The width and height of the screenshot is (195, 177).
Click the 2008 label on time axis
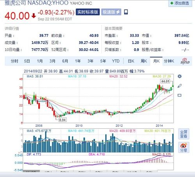[39, 126]
